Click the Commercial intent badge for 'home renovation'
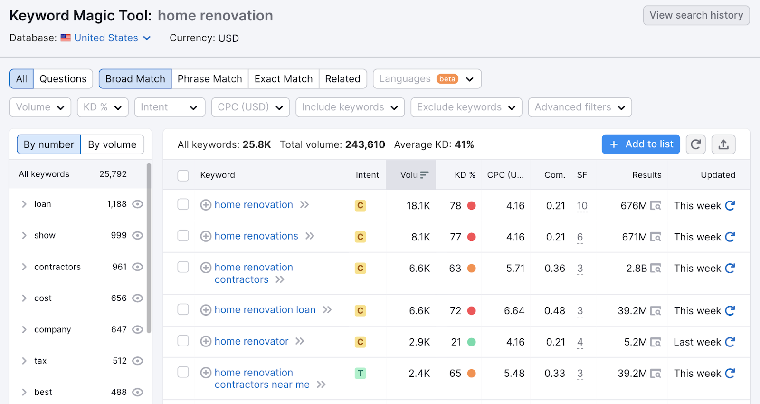The width and height of the screenshot is (760, 404). (361, 205)
